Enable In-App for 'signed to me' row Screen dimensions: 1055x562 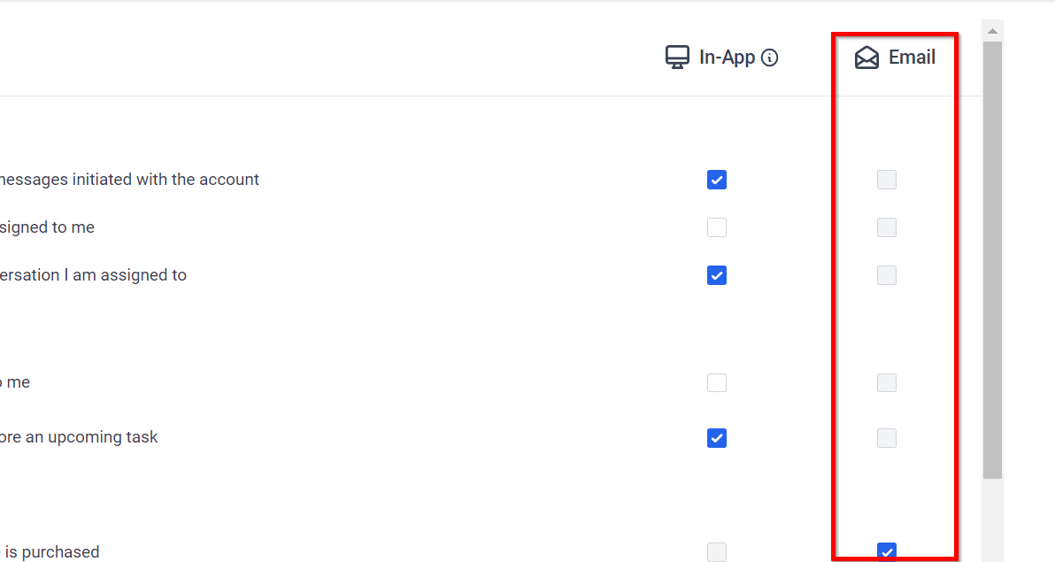(717, 227)
